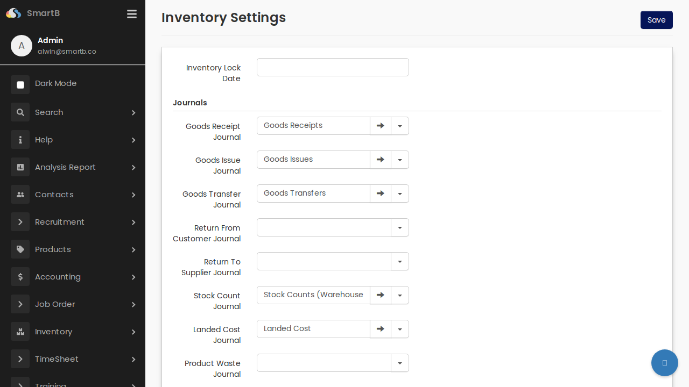Screen dimensions: 689x387
Task: Click the Contacts people icon
Action: [20, 194]
